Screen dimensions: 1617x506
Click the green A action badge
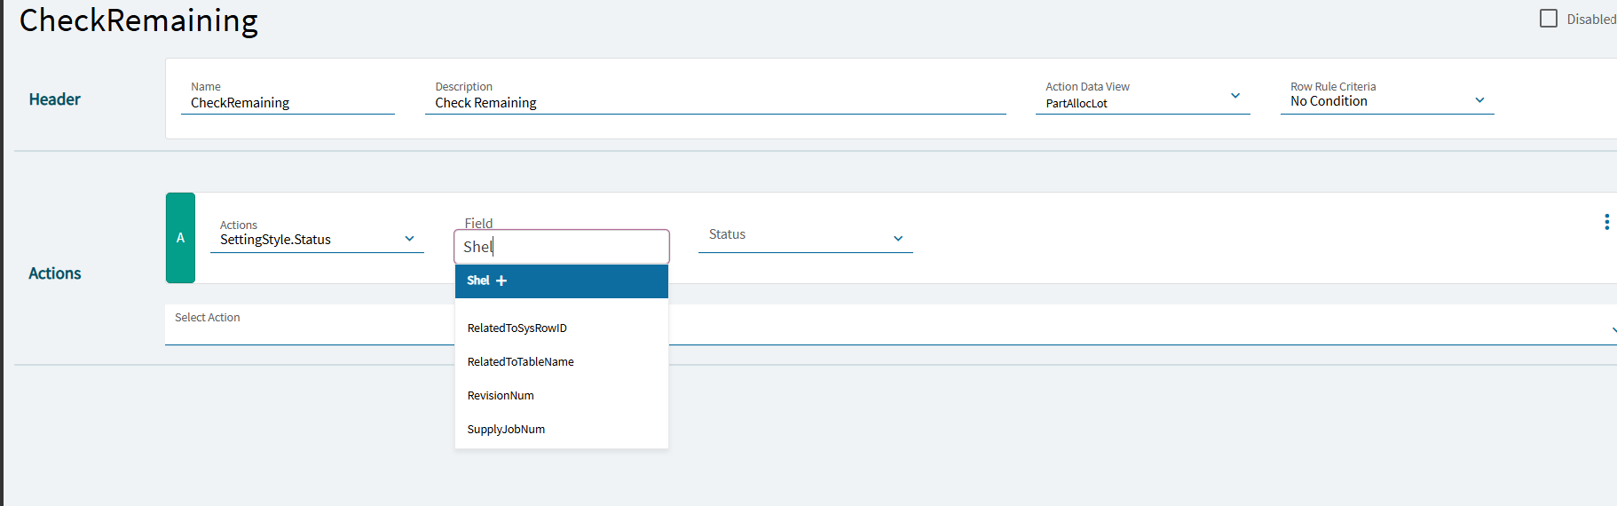[x=180, y=238]
